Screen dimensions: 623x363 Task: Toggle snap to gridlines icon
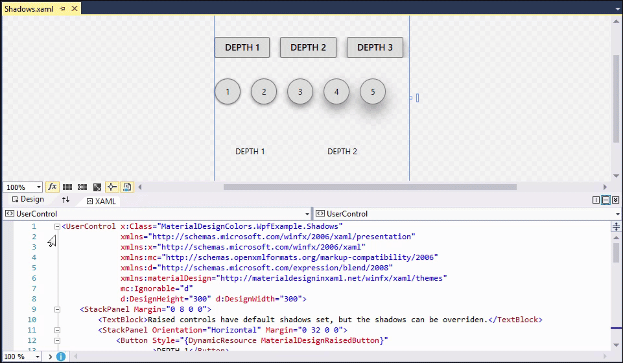(x=82, y=187)
